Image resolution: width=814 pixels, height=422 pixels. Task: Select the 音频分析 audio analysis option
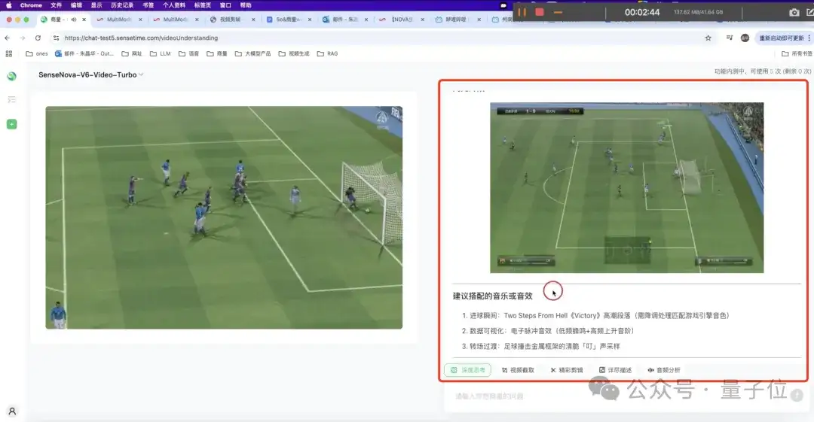[664, 370]
